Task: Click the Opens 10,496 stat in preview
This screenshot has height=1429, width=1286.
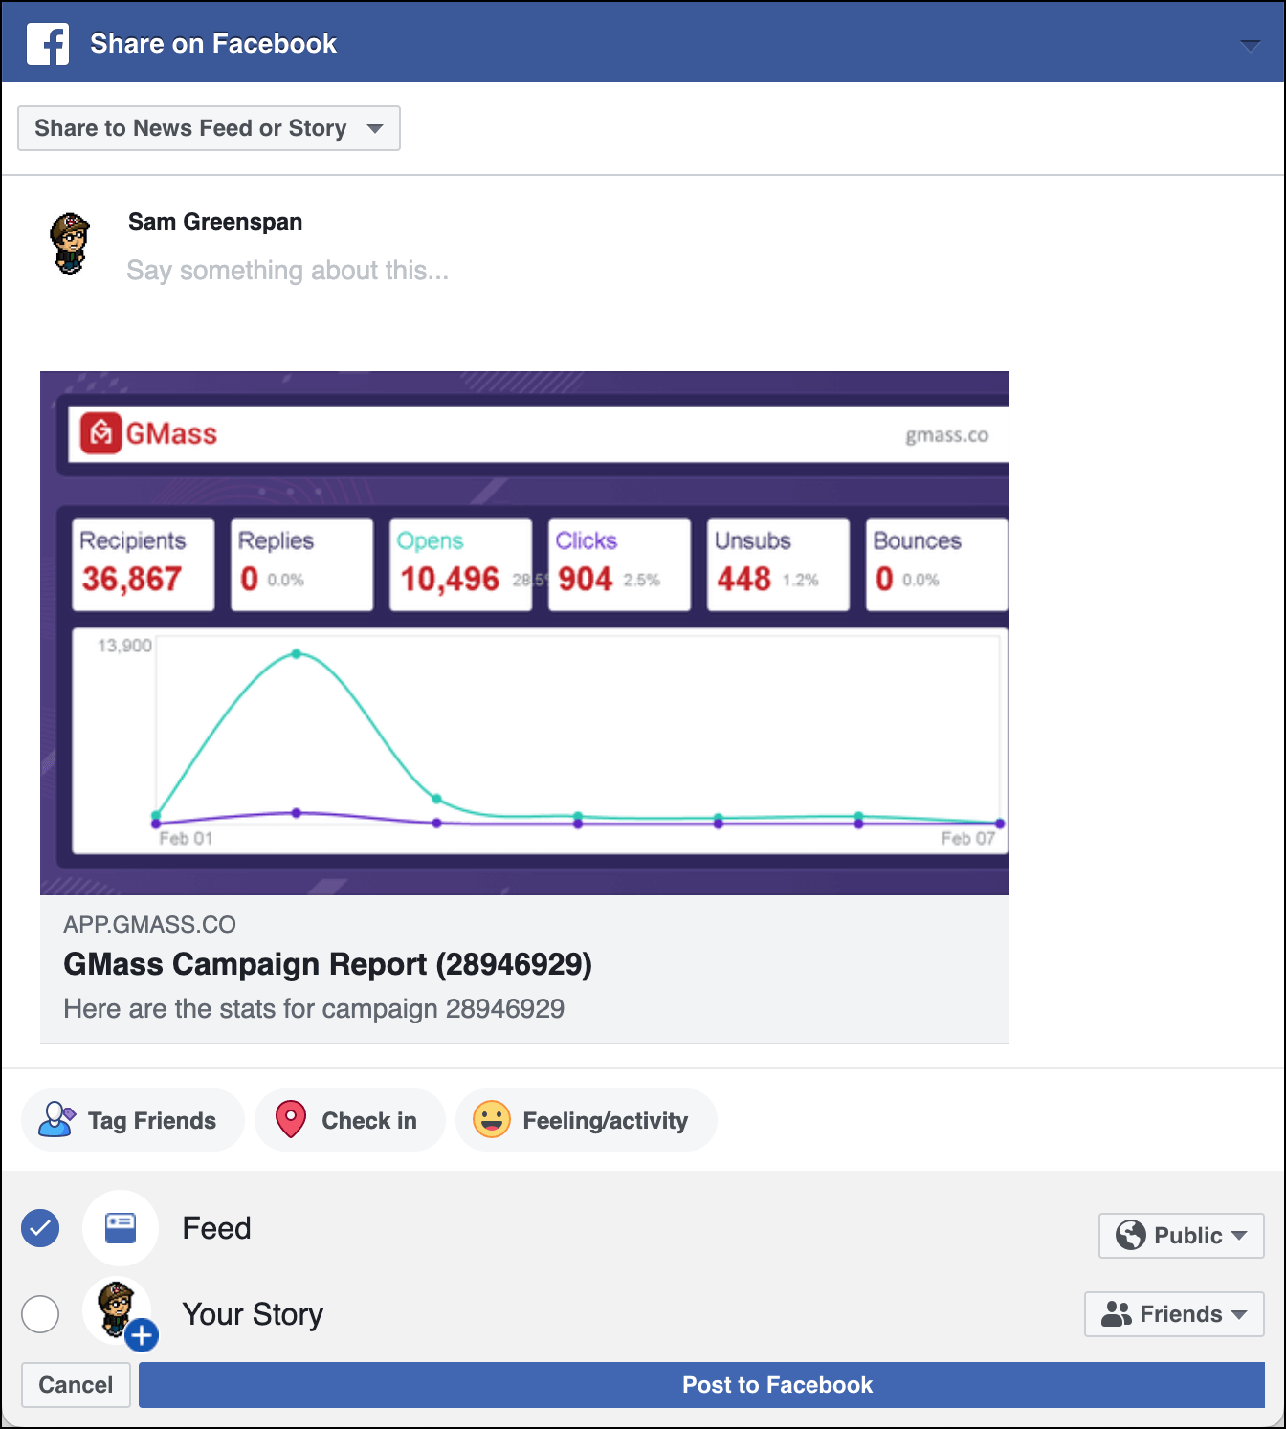Action: point(460,564)
